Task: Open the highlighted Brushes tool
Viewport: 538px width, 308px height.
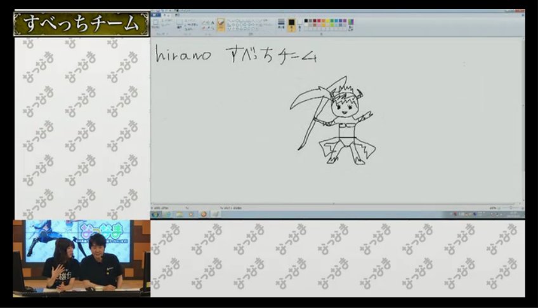Action: click(x=221, y=25)
